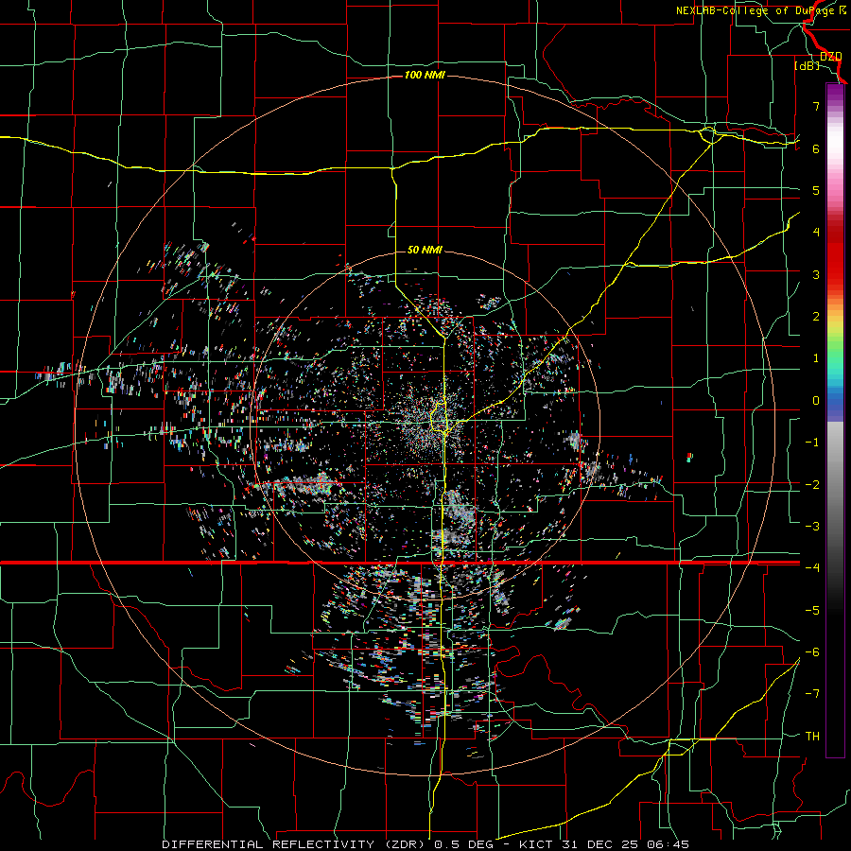
Task: Click the TH threshold label on scale
Action: click(812, 737)
